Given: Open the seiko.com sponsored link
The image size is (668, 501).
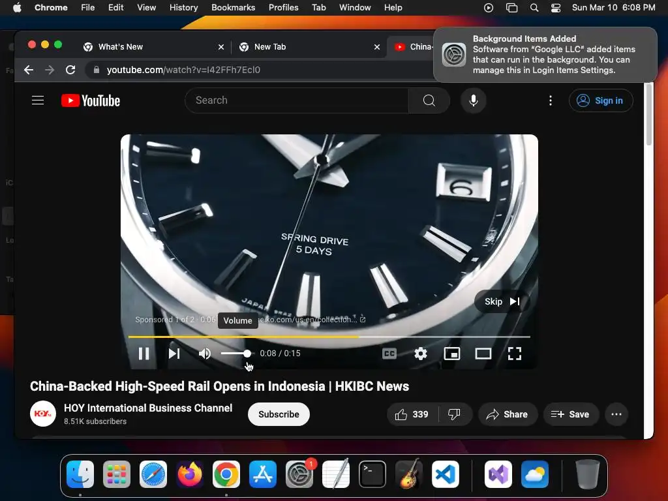Looking at the screenshot, I should pyautogui.click(x=311, y=320).
